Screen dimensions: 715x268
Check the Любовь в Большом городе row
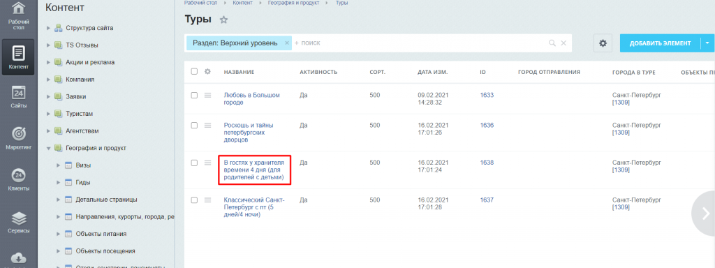coord(194,95)
